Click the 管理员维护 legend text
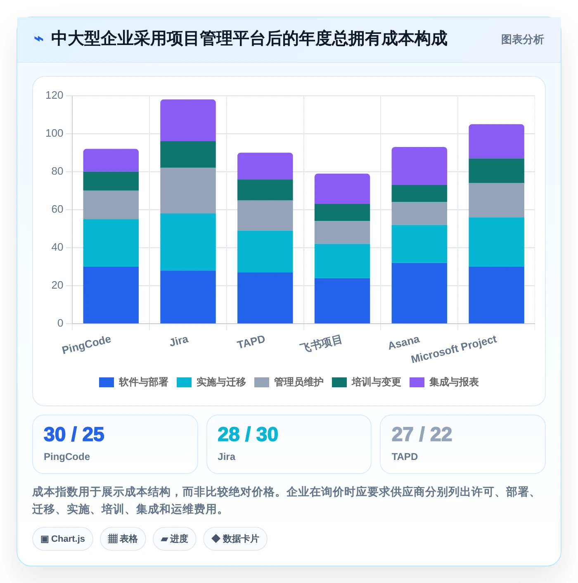The image size is (578, 583). click(x=298, y=382)
